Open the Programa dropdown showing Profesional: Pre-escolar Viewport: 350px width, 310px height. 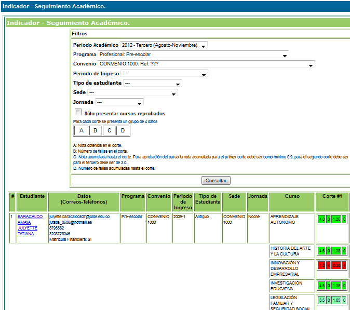[193, 55]
